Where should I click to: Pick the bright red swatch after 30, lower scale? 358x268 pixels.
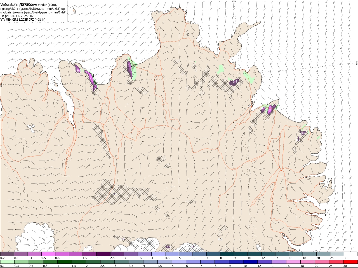[x=350, y=262]
